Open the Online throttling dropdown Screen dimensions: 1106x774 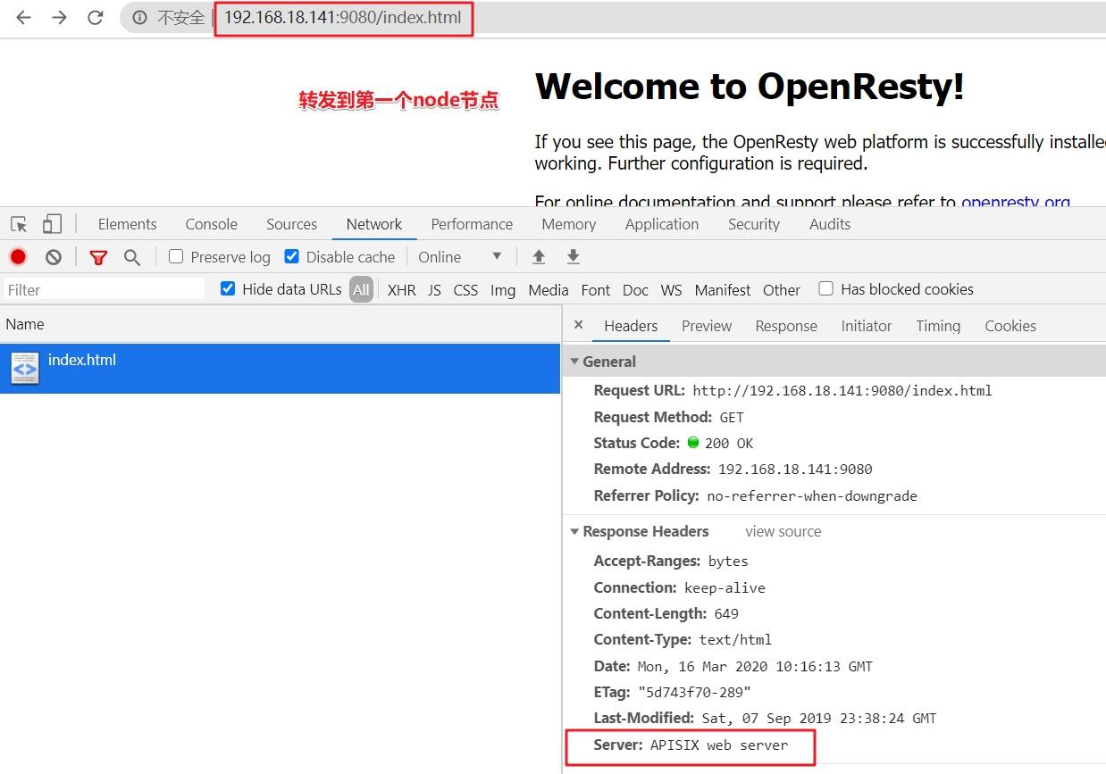click(x=460, y=257)
